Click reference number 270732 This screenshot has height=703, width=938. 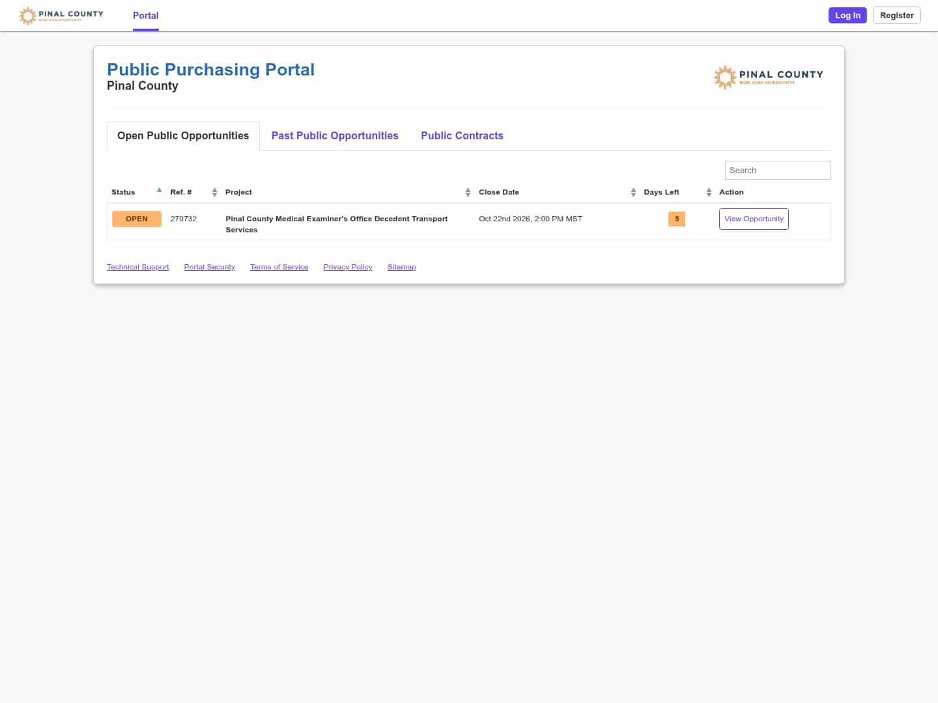[184, 219]
